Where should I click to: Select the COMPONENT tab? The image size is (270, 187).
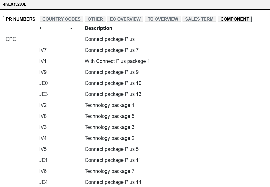(x=235, y=19)
